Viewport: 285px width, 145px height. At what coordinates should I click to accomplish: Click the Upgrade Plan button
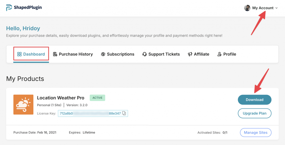(x=254, y=113)
